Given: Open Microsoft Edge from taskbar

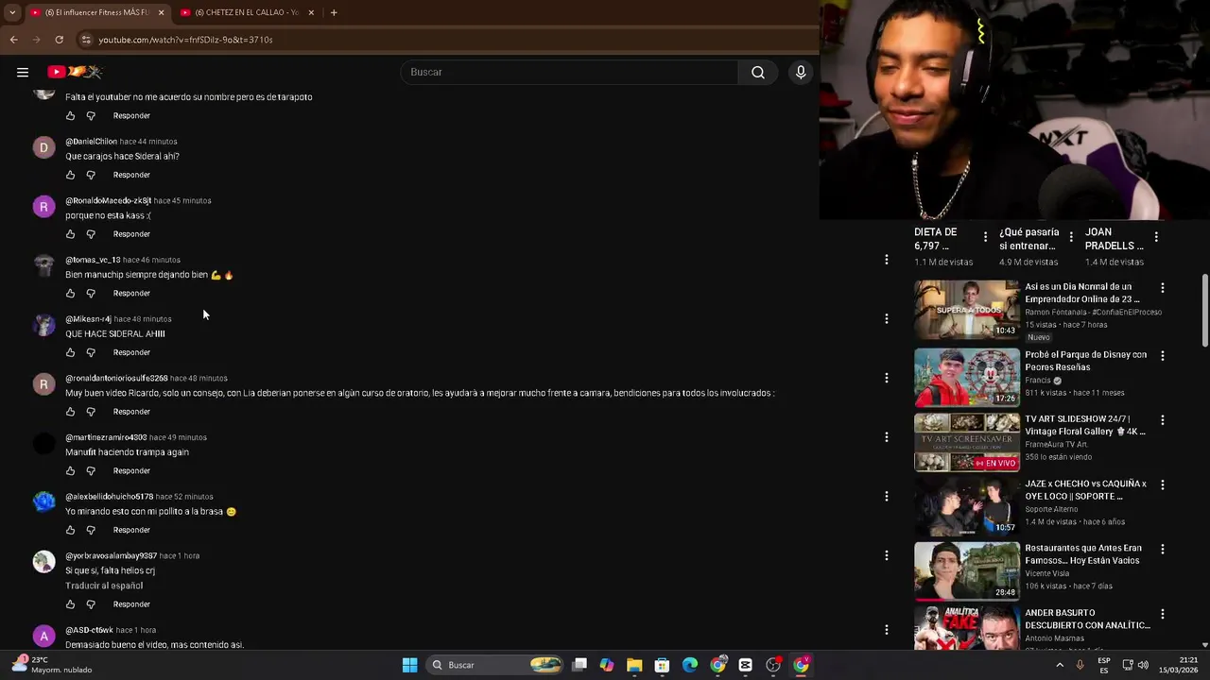Looking at the screenshot, I should pos(690,665).
